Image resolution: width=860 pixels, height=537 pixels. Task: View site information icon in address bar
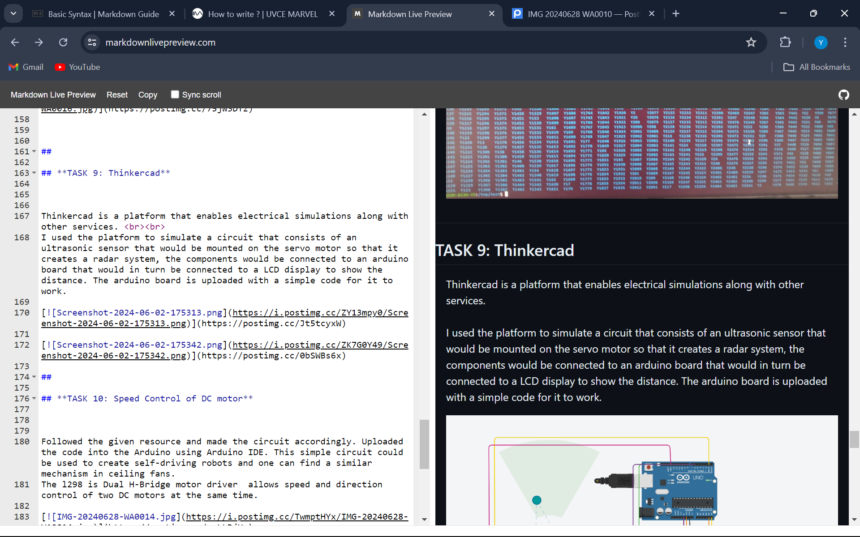pyautogui.click(x=92, y=42)
